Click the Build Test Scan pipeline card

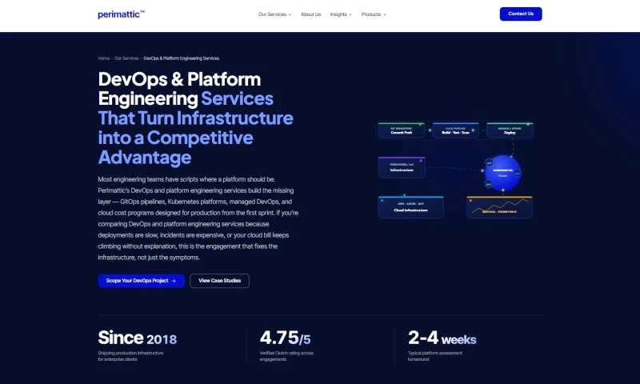tap(455, 130)
